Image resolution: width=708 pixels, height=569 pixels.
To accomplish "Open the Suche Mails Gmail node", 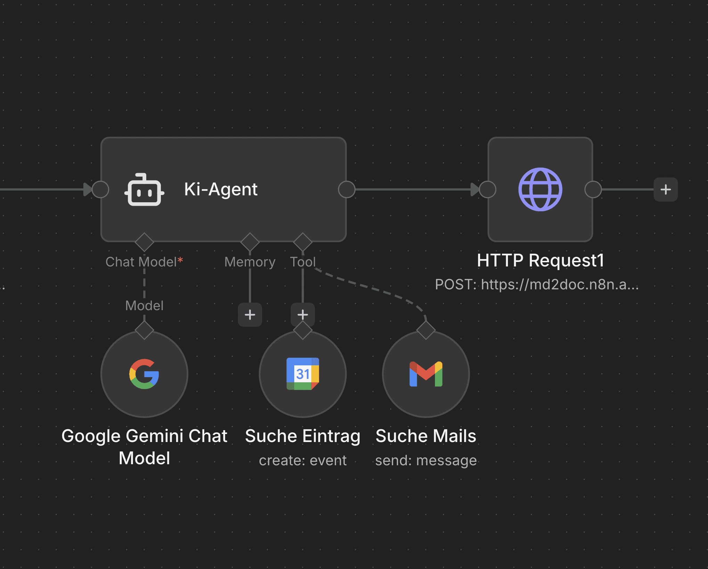I will [x=426, y=374].
